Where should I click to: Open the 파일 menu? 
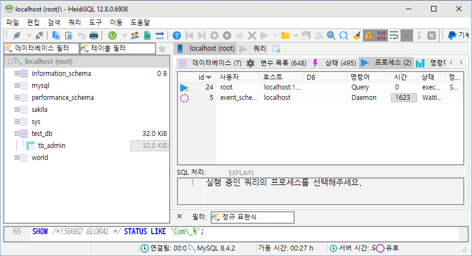(x=13, y=22)
